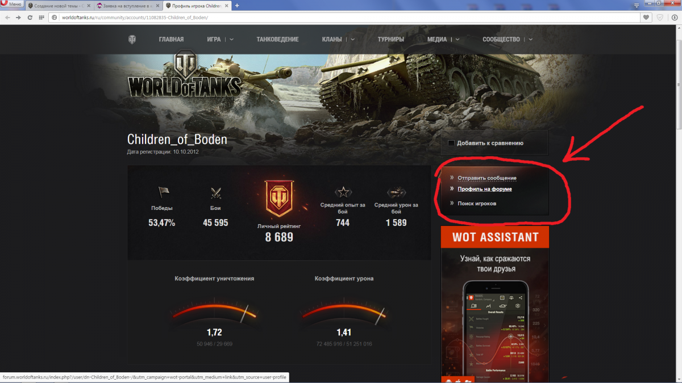Image resolution: width=682 pixels, height=383 pixels.
Task: Tick the 'Добавить к сравнению' checkbox
Action: pyautogui.click(x=451, y=143)
